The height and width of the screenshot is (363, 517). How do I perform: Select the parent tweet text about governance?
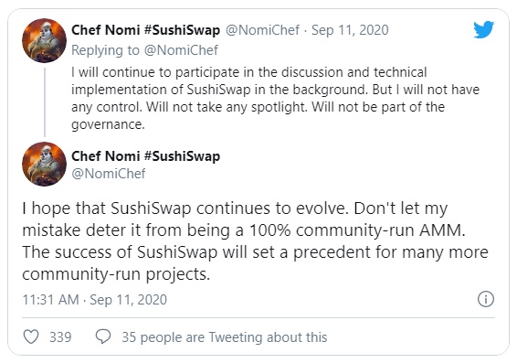[x=275, y=99]
